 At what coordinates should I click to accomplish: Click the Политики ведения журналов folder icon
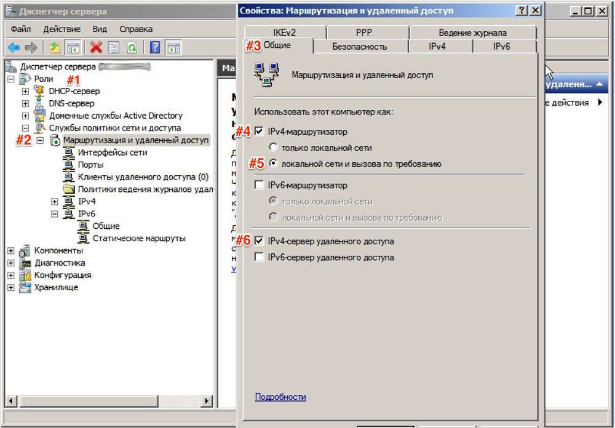(x=69, y=189)
